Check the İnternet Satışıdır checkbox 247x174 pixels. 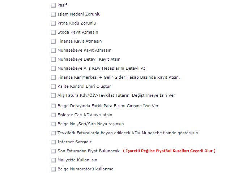pos(54,142)
